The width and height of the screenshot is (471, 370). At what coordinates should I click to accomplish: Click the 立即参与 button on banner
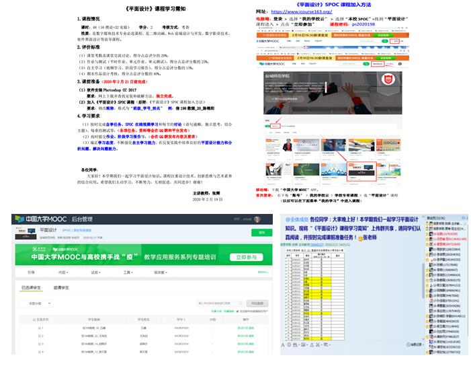[247, 257]
